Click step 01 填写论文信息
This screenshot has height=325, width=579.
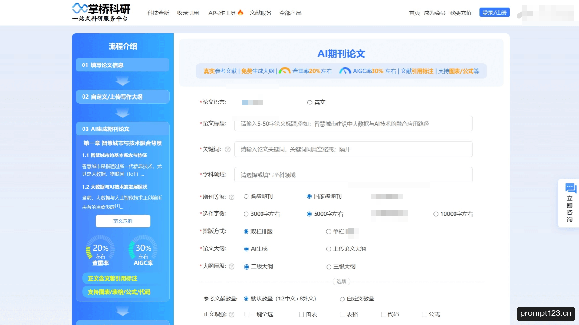[x=123, y=65]
